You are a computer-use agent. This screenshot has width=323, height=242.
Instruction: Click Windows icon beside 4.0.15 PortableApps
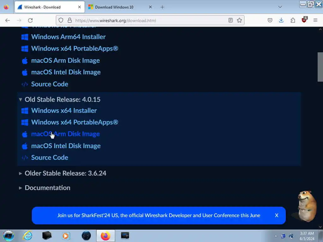(x=25, y=123)
